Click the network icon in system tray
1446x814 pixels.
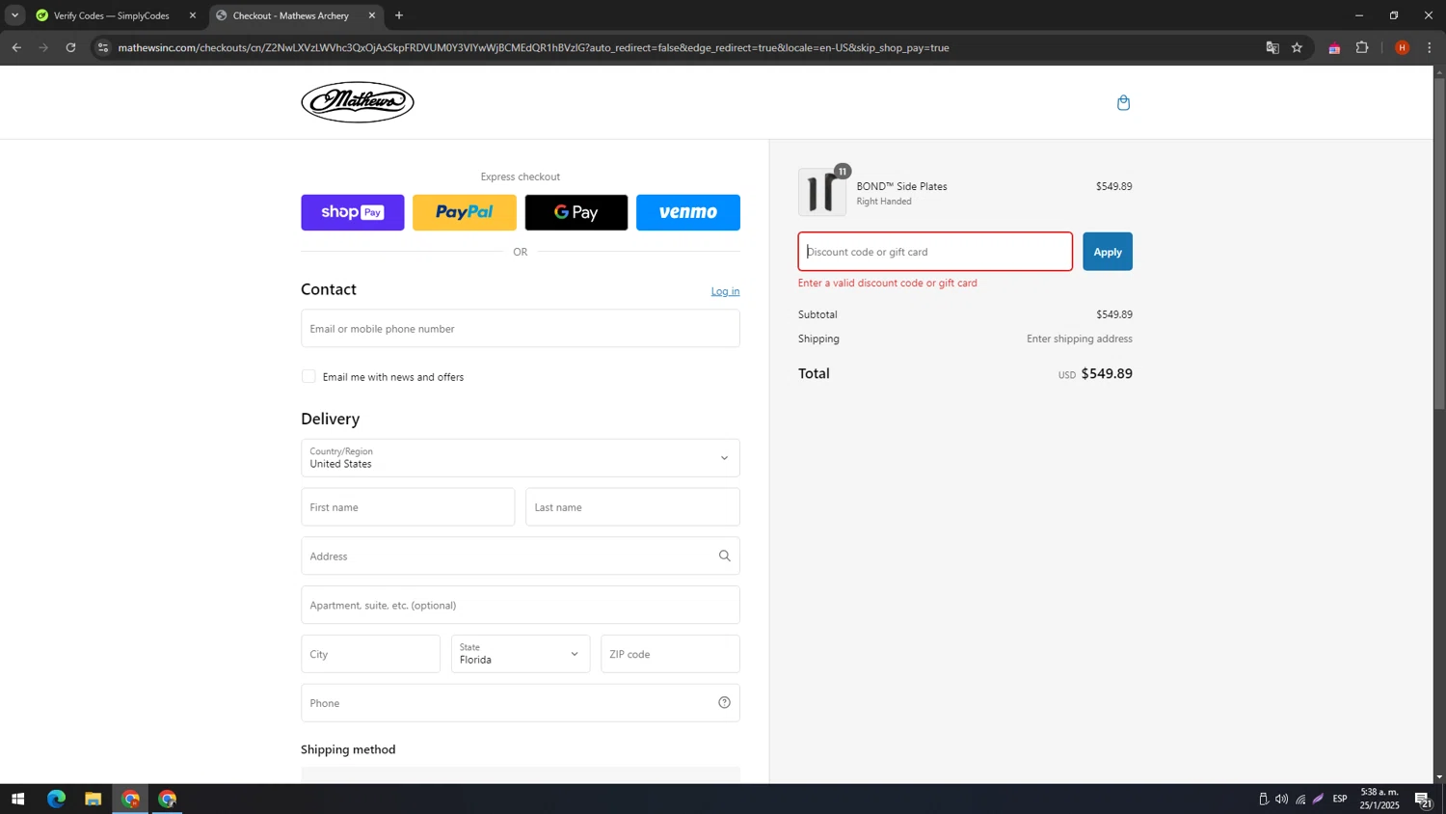tap(1300, 799)
